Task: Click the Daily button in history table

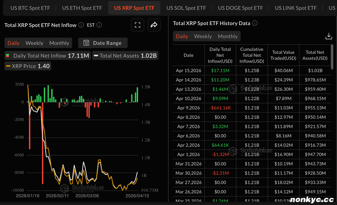Action: [182, 37]
